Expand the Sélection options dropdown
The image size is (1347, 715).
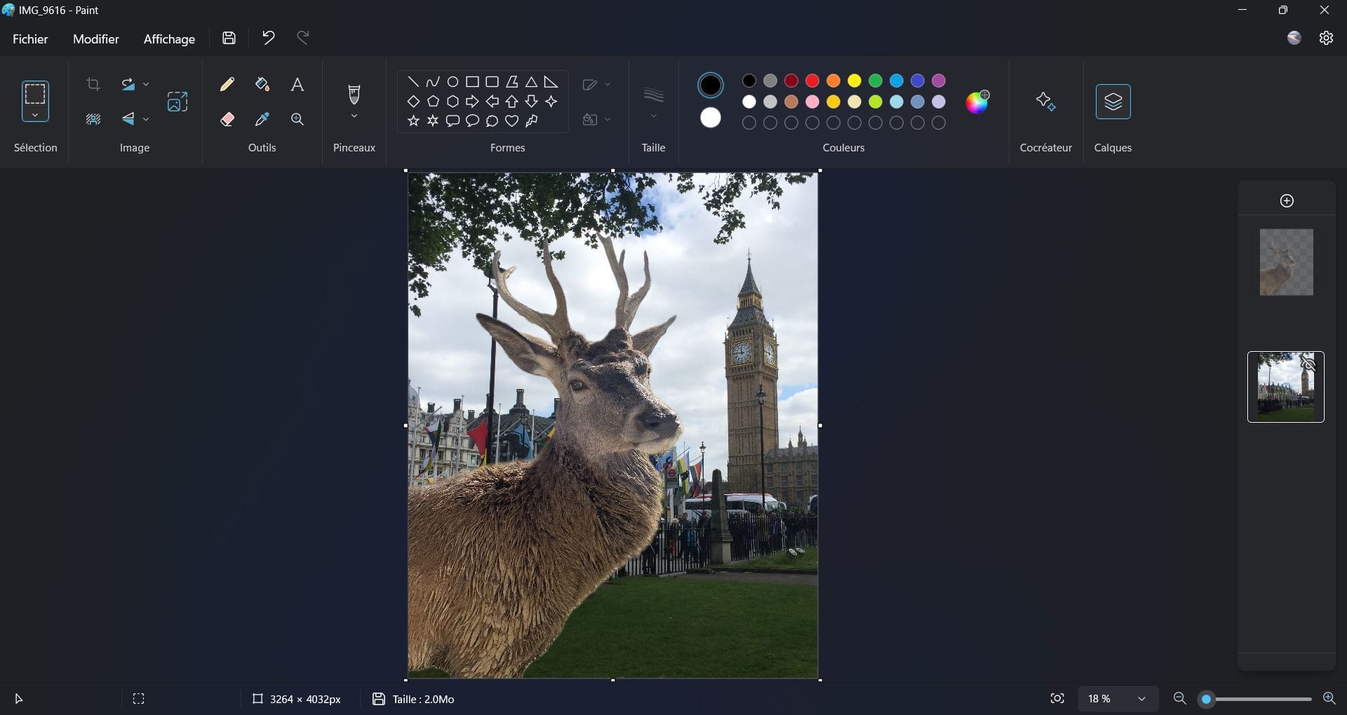[x=35, y=116]
